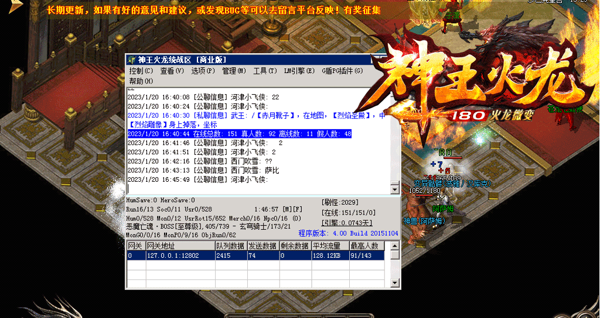Click the log scrollbar down arrow
The height and width of the screenshot is (318, 600).
point(395,189)
